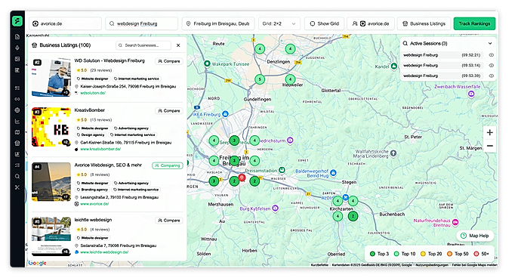Toggle Comparing for Avorice Webdesign
521x278 pixels.
click(x=168, y=165)
